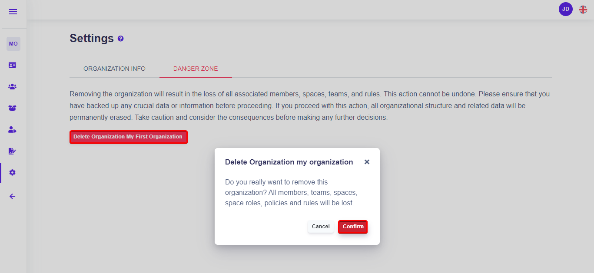594x273 pixels.
Task: Open the signed-document sidebar icon
Action: point(12,151)
